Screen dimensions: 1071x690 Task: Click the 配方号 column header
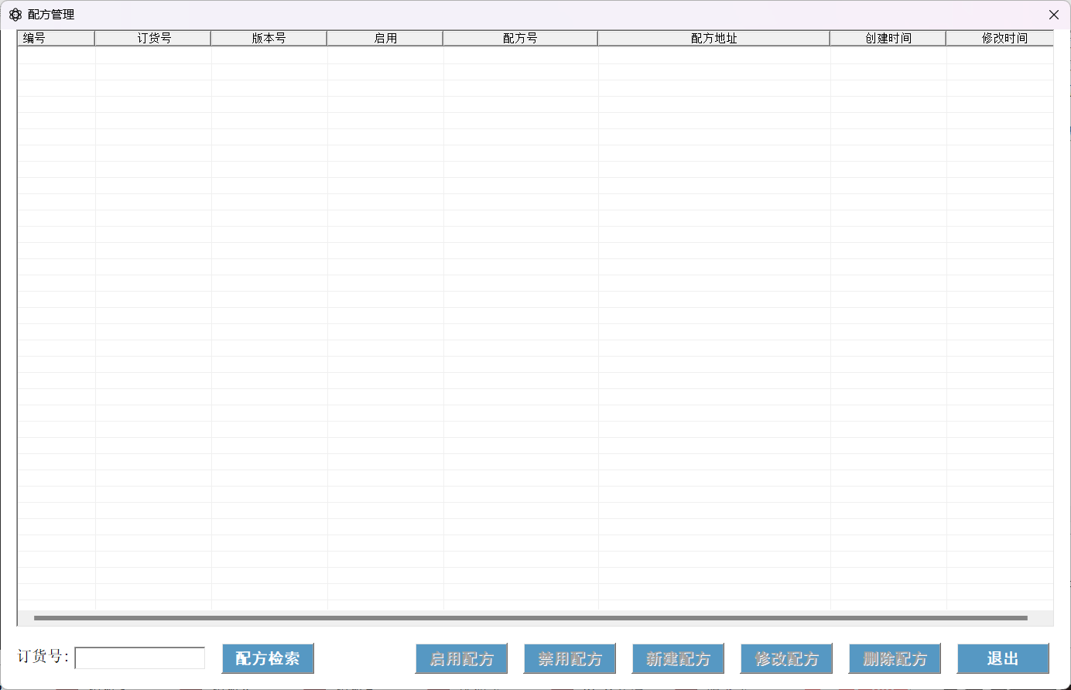pyautogui.click(x=520, y=38)
